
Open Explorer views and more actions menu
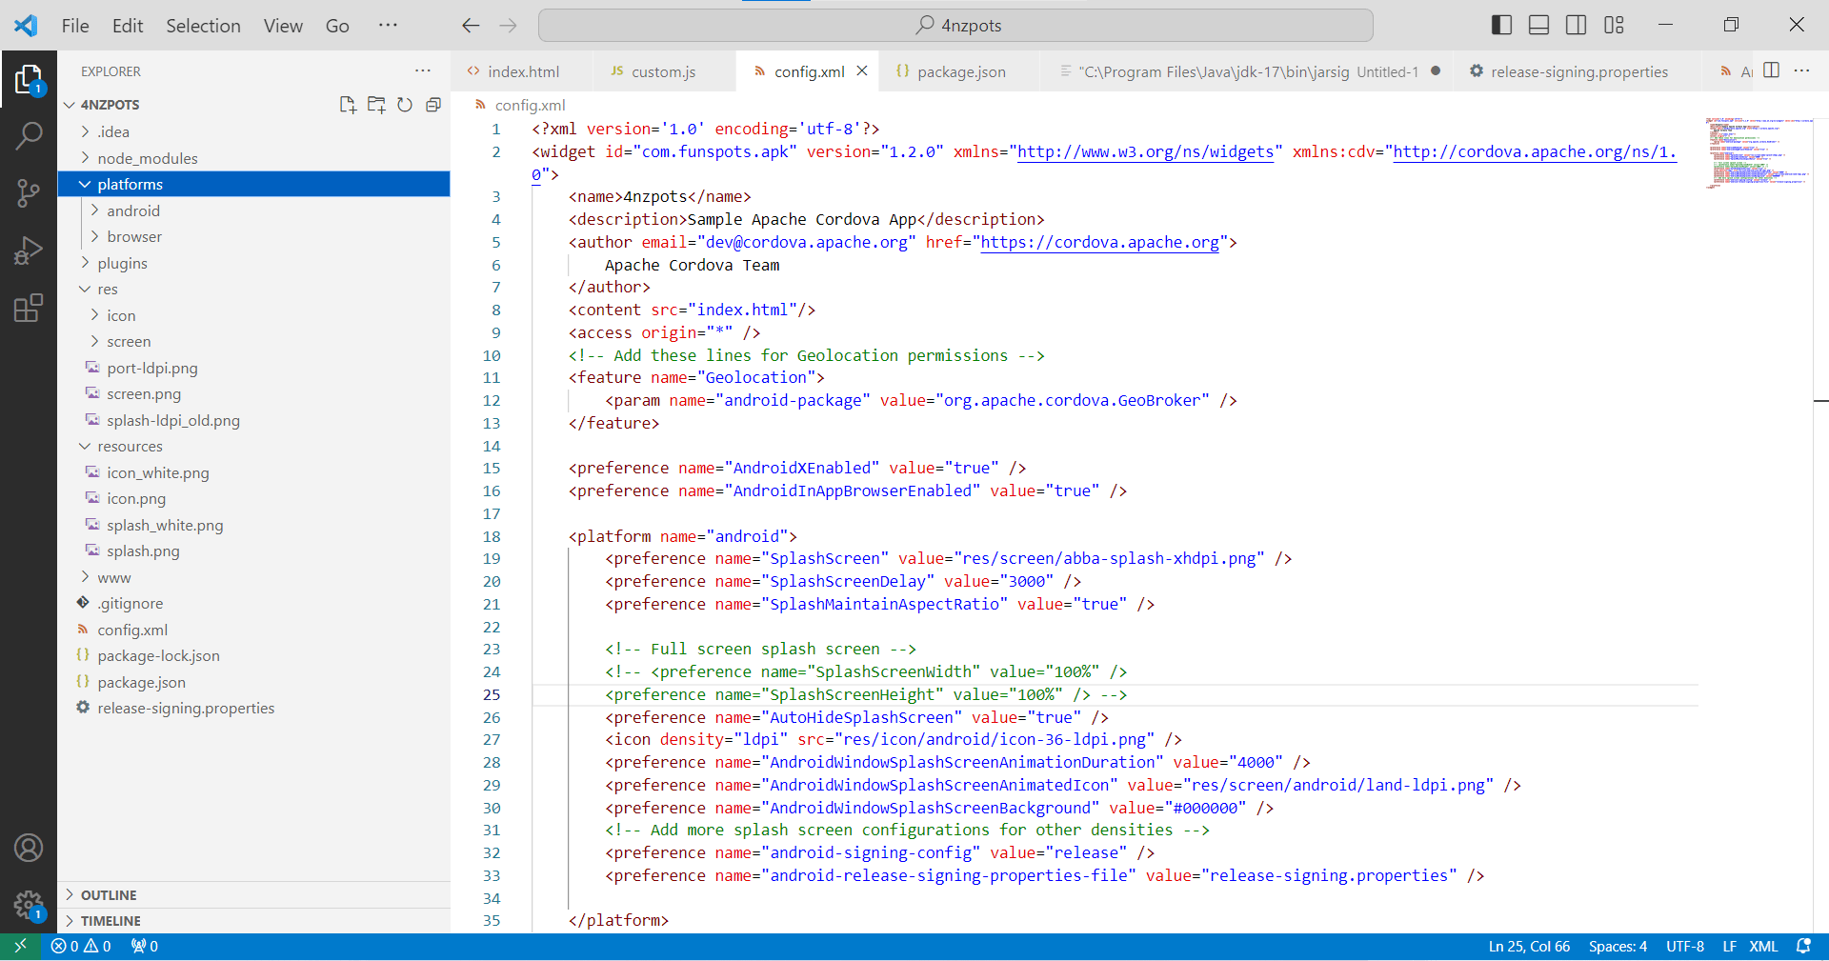click(423, 71)
